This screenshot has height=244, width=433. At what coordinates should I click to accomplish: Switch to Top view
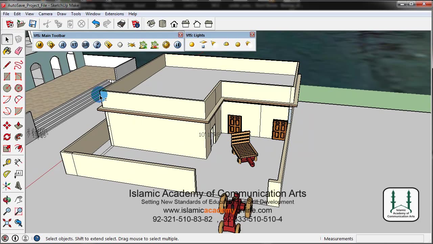163,24
